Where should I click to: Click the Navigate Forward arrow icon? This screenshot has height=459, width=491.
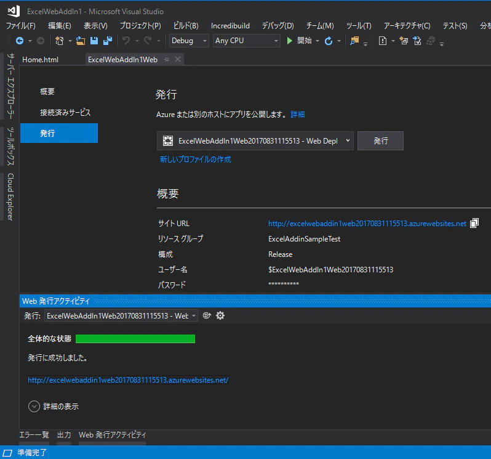[41, 41]
